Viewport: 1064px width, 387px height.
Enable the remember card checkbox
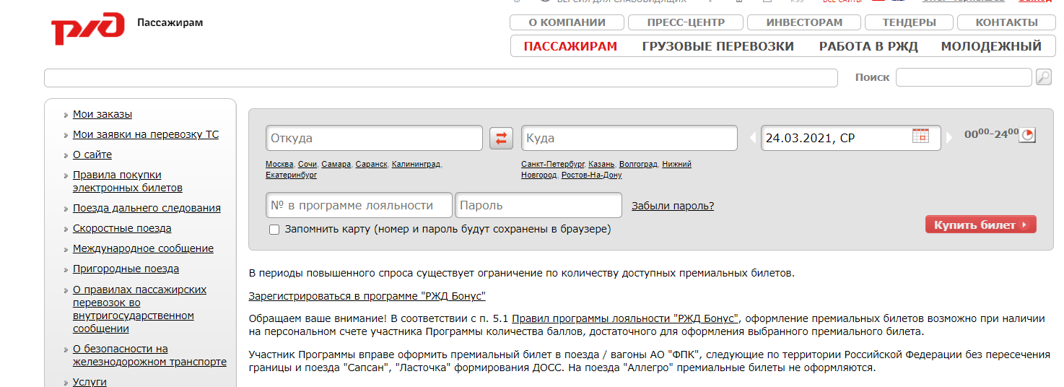click(x=274, y=230)
